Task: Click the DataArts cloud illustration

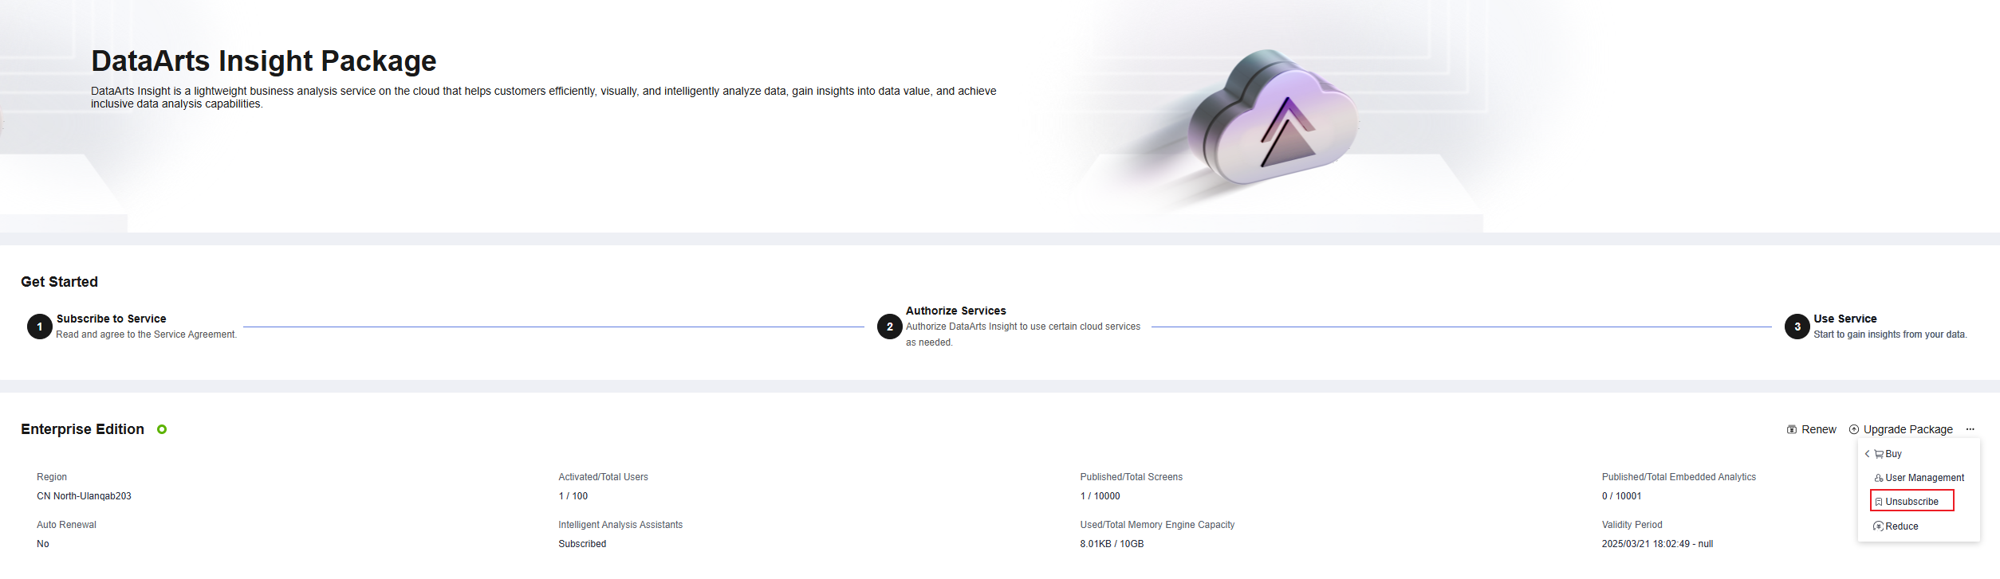Action: pos(1272,115)
